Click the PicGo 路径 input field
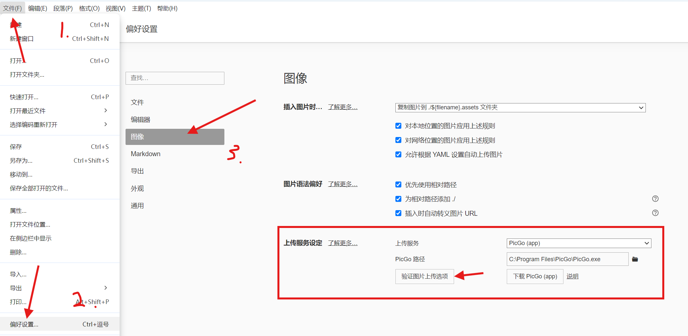Screen dimensions: 688x336 click(x=567, y=259)
